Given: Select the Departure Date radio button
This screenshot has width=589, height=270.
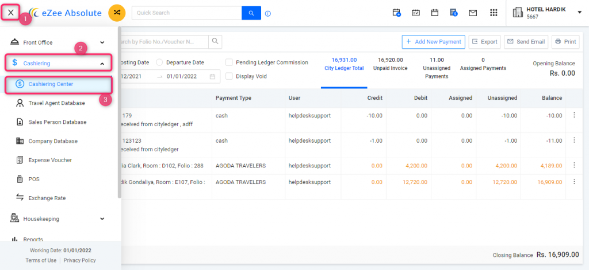Looking at the screenshot, I should click(159, 62).
